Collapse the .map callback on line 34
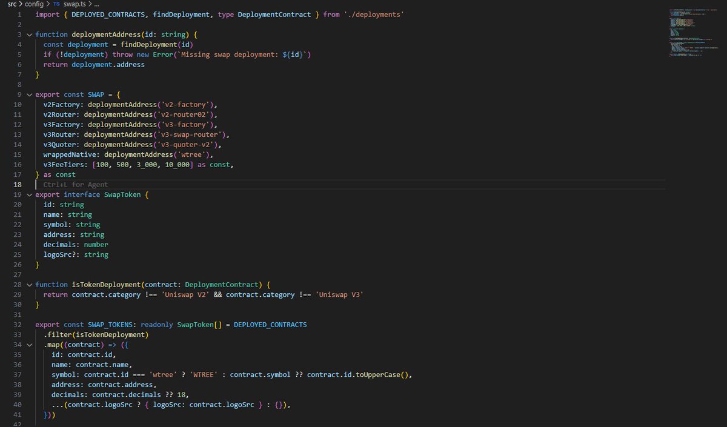This screenshot has width=727, height=427. tap(29, 344)
